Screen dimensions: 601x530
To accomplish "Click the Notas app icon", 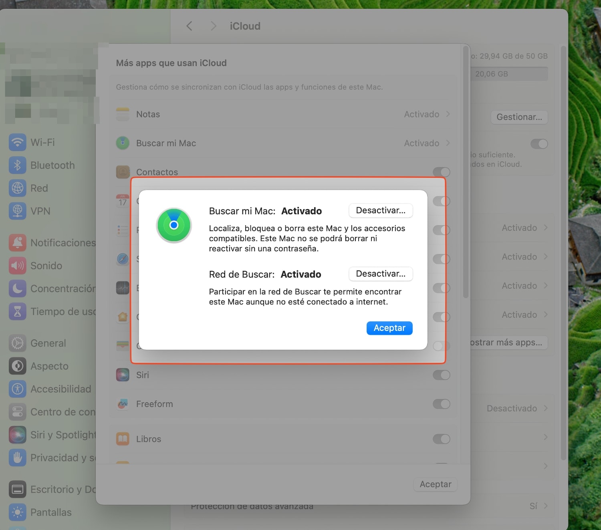I will [123, 114].
